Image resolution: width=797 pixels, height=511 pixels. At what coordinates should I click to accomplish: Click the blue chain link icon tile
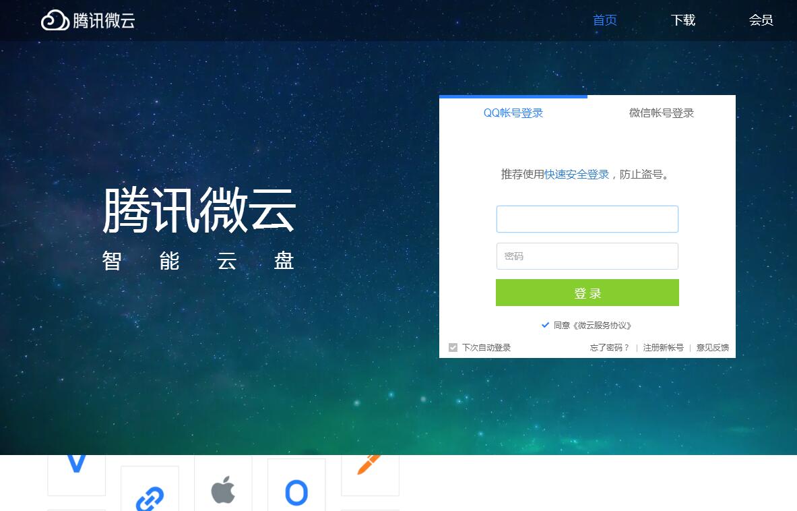150,489
